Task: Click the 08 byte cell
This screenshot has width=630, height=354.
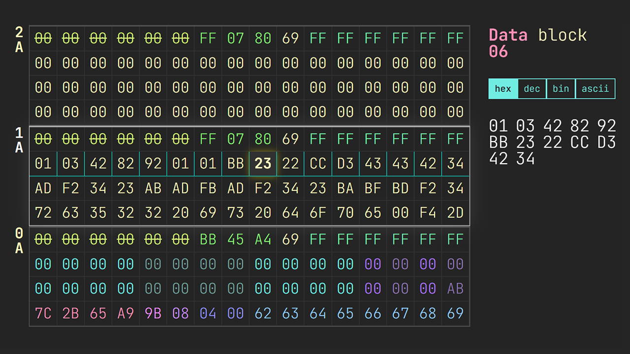Action: coord(181,314)
